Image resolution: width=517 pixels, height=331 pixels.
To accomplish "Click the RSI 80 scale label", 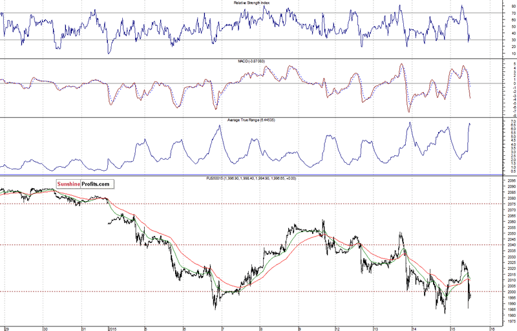I will tap(493, 6).
